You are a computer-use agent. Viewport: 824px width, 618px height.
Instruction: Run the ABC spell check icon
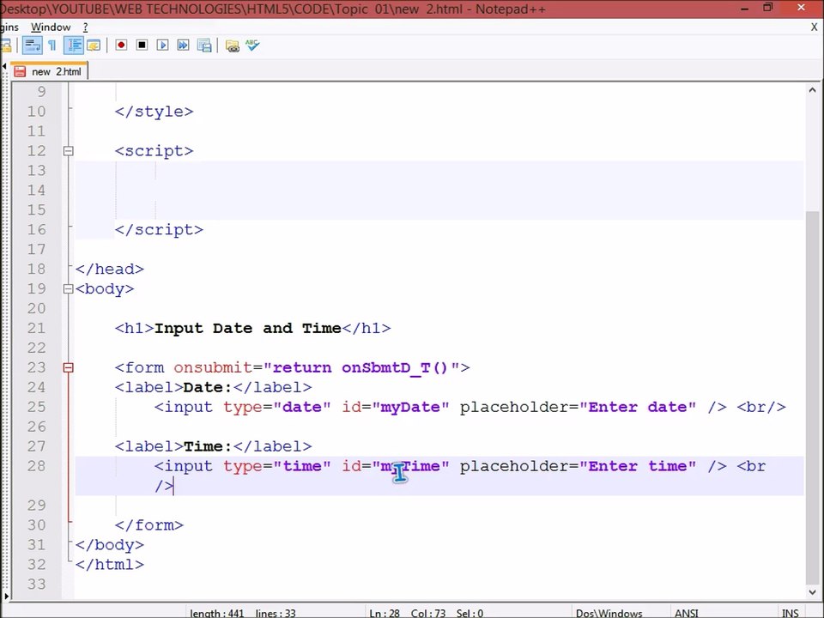252,45
